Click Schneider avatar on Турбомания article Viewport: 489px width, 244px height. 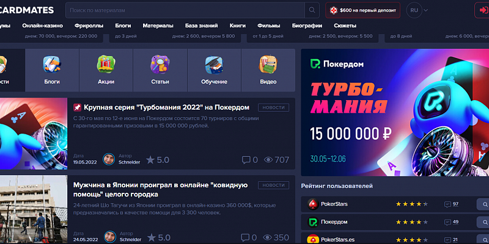tap(109, 159)
